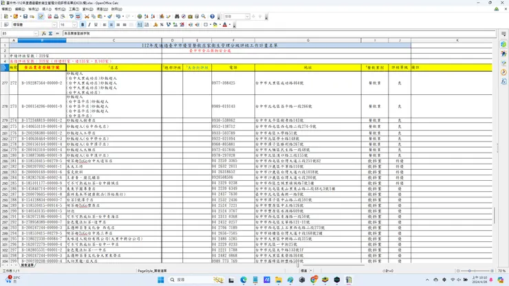Run the Spellcheck tool
The height and width of the screenshot is (286, 509).
pos(72,16)
